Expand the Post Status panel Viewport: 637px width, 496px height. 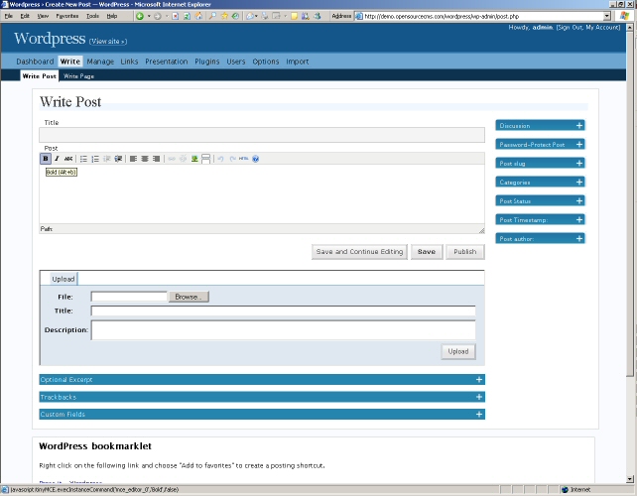pos(540,200)
